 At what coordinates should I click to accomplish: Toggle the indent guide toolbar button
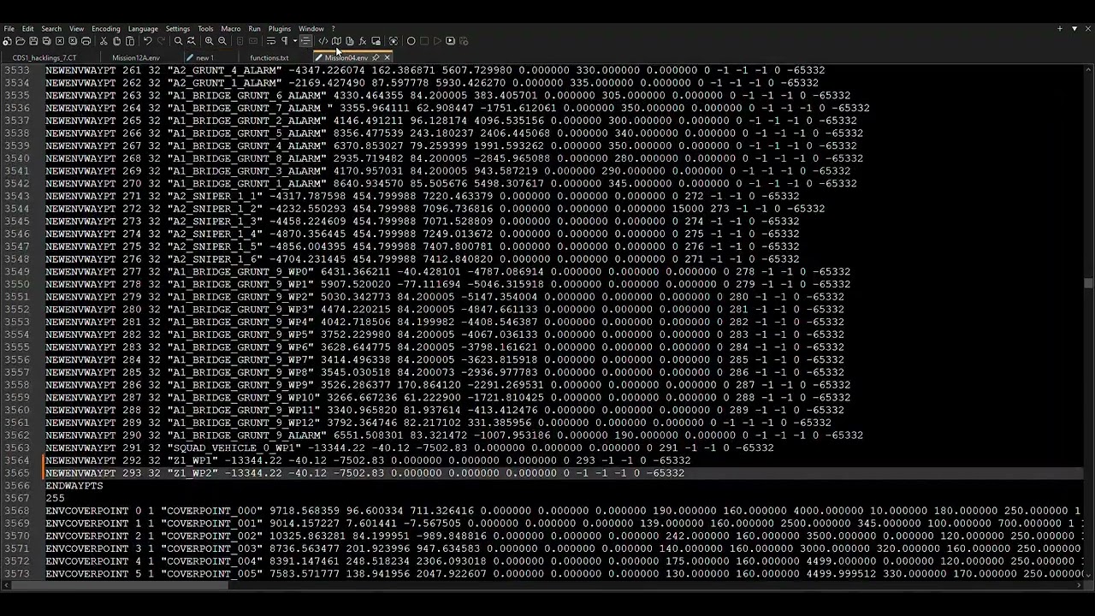(306, 41)
